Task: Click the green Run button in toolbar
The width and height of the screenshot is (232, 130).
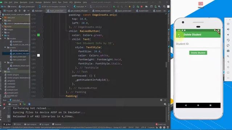Action: pyautogui.click(x=114, y=6)
